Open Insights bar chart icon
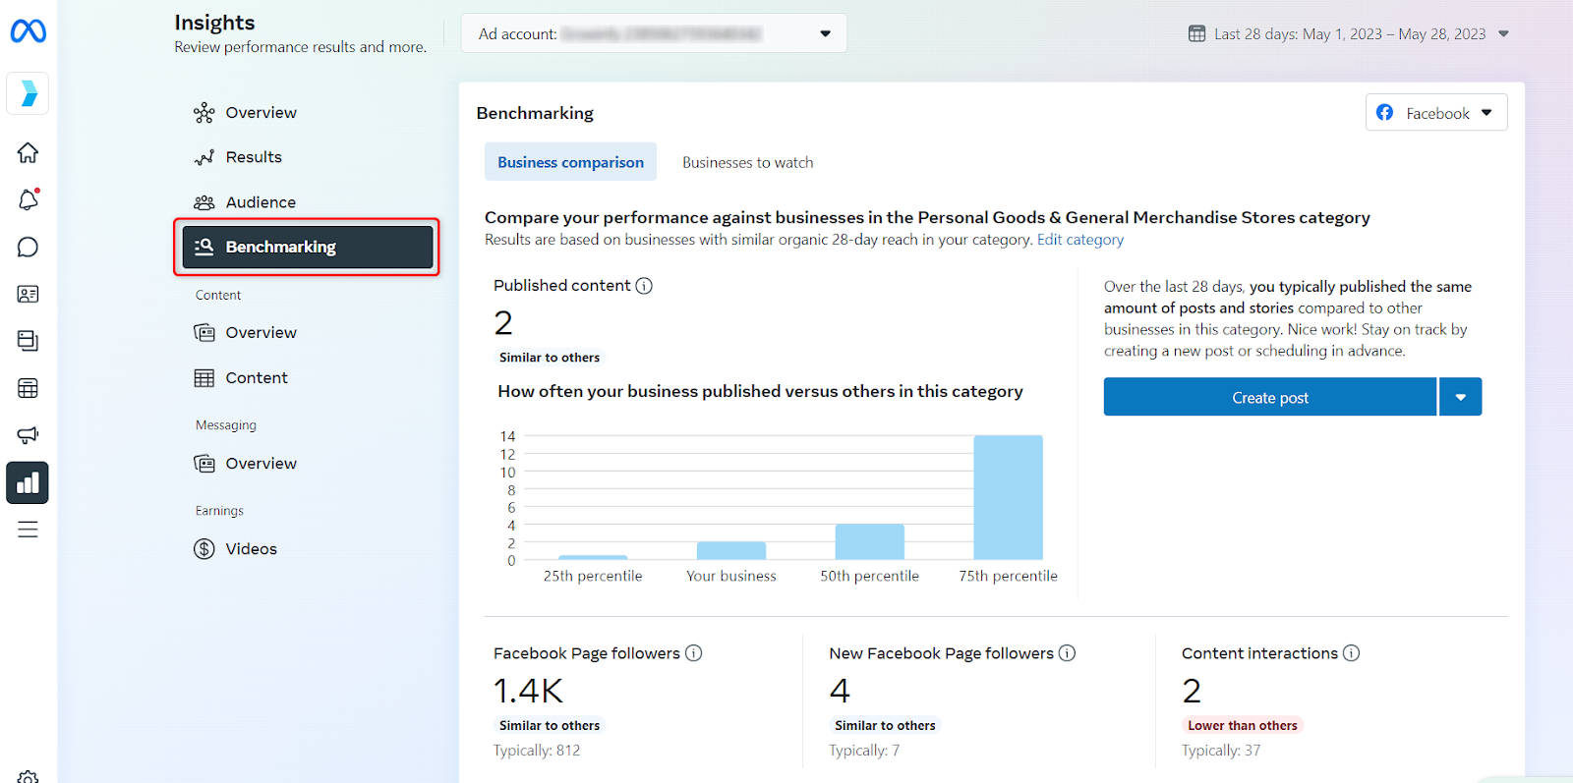The width and height of the screenshot is (1573, 783). [28, 482]
